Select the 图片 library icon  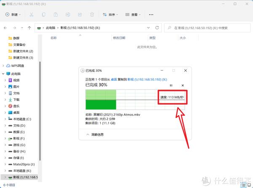[x=10, y=86]
